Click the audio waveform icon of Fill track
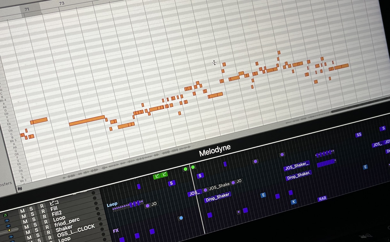The height and width of the screenshot is (242, 390). [7, 221]
